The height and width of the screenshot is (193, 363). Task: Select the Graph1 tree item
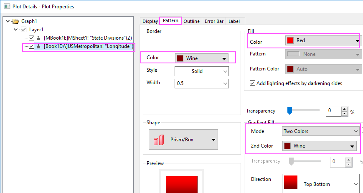point(29,21)
